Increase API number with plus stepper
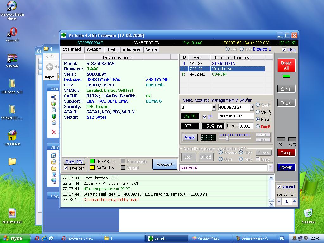 point(294,201)
